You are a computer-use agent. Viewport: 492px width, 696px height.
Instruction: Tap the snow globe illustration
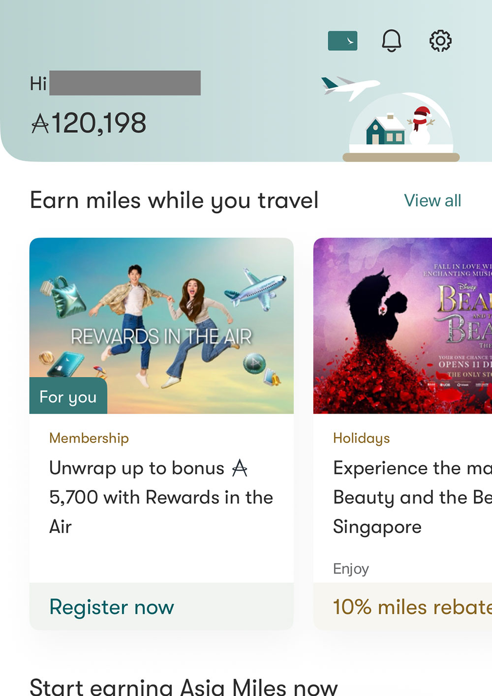click(401, 129)
